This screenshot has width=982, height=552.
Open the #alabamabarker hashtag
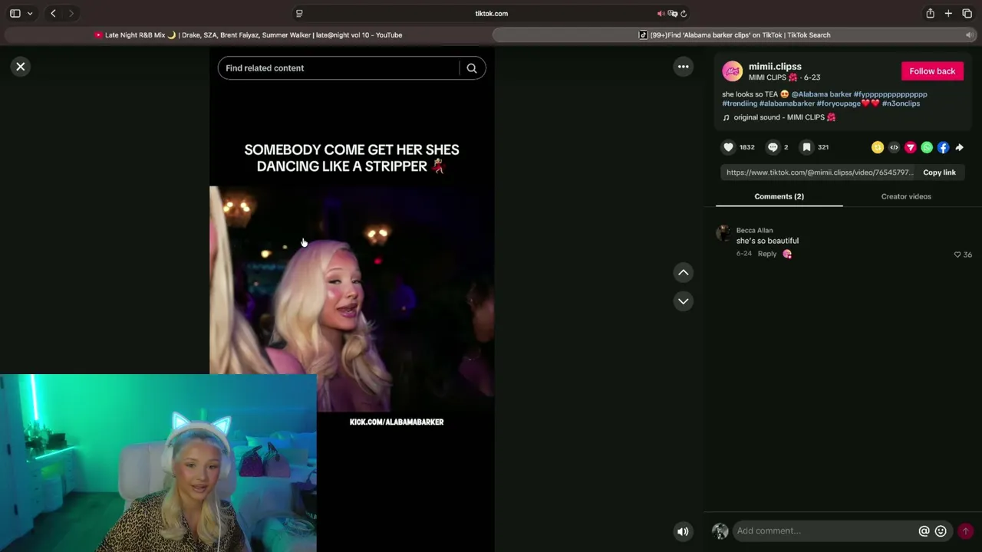click(x=787, y=103)
